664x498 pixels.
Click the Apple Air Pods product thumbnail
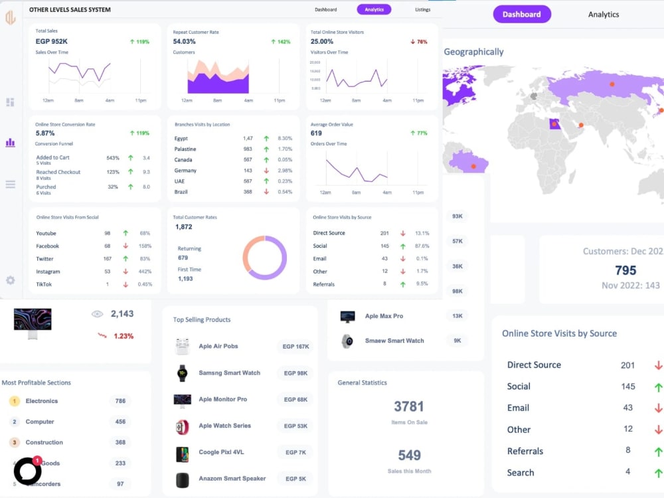tap(183, 346)
